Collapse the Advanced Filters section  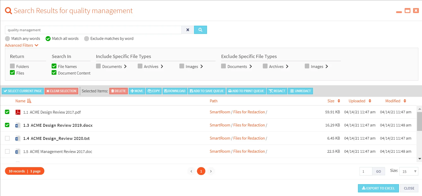22,45
